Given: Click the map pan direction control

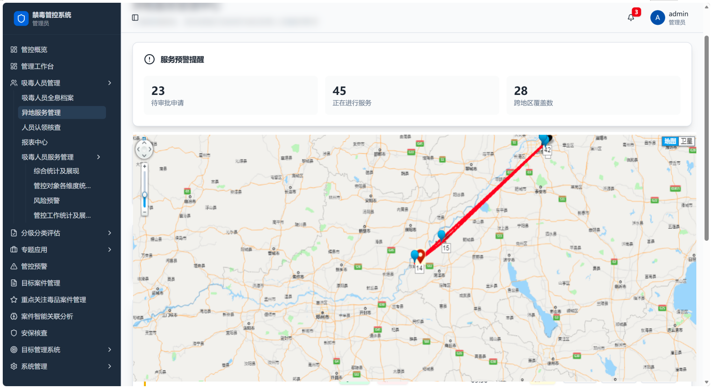Looking at the screenshot, I should (144, 149).
